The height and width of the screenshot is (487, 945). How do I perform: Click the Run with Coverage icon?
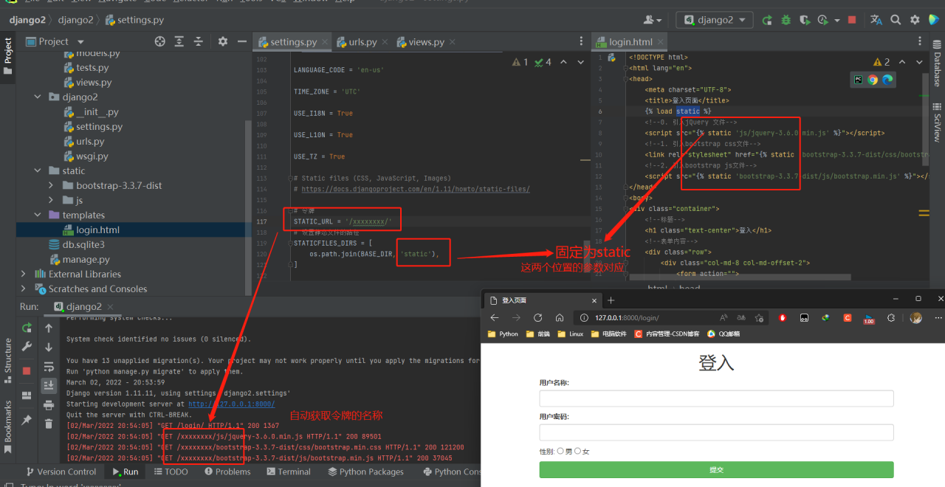pyautogui.click(x=804, y=20)
